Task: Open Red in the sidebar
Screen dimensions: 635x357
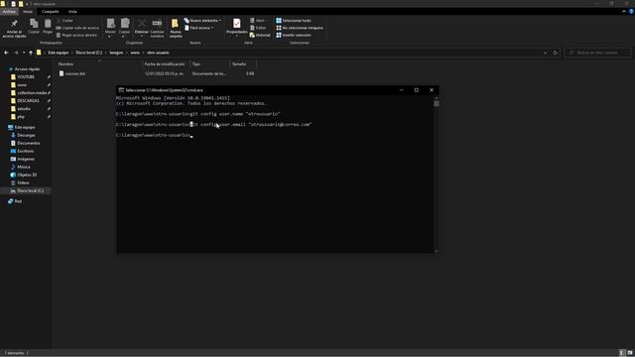Action: 18,201
